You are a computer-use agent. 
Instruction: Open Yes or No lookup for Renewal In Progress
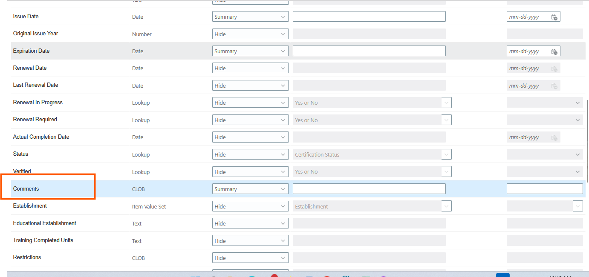pyautogui.click(x=372, y=103)
